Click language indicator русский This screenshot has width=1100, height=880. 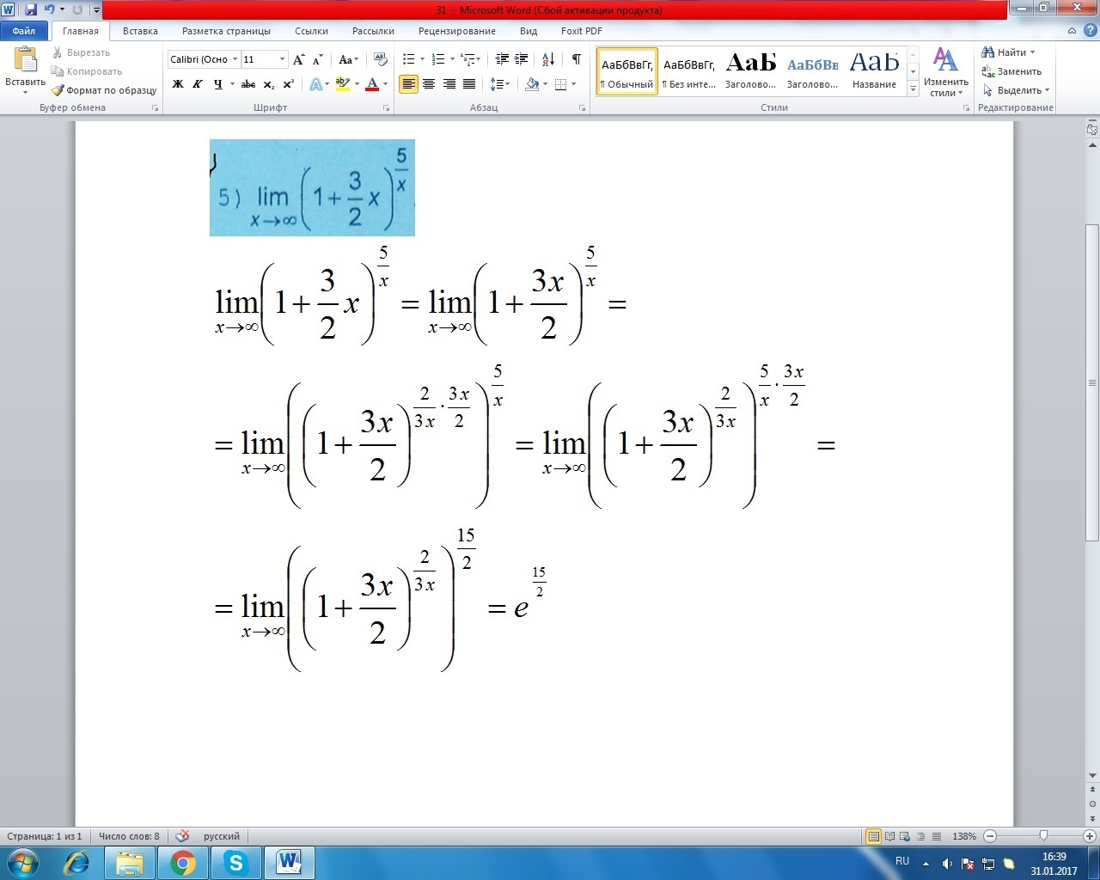222,836
